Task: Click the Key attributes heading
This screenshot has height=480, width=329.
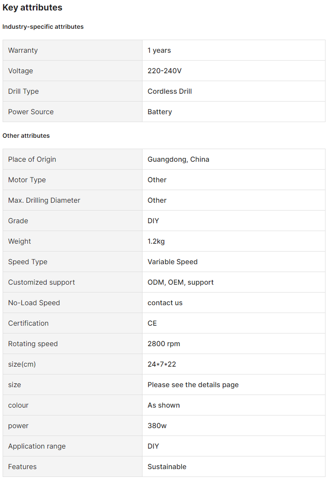Action: [x=32, y=7]
